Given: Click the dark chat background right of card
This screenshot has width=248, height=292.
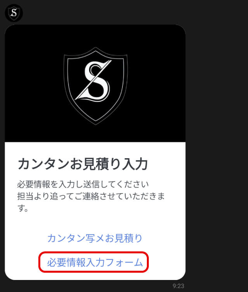Looking at the screenshot, I should pyautogui.click(x=217, y=145).
